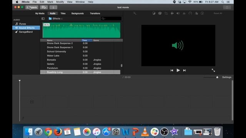The width and height of the screenshot is (246, 138).
Task: Expand the Effects folder dropdown
Action: coord(55,19)
